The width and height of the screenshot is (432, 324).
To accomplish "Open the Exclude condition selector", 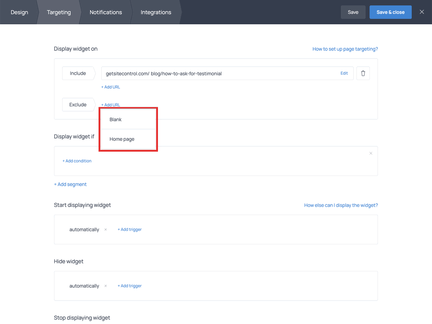I will click(x=78, y=104).
